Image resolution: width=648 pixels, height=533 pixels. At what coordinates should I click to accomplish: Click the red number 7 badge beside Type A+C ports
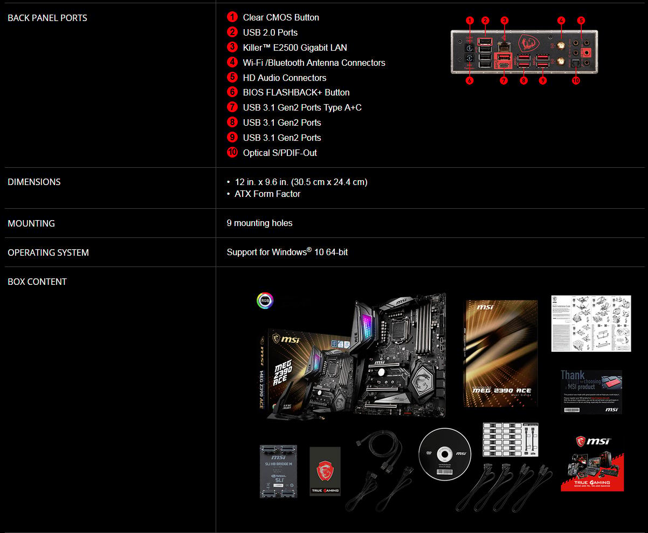232,107
